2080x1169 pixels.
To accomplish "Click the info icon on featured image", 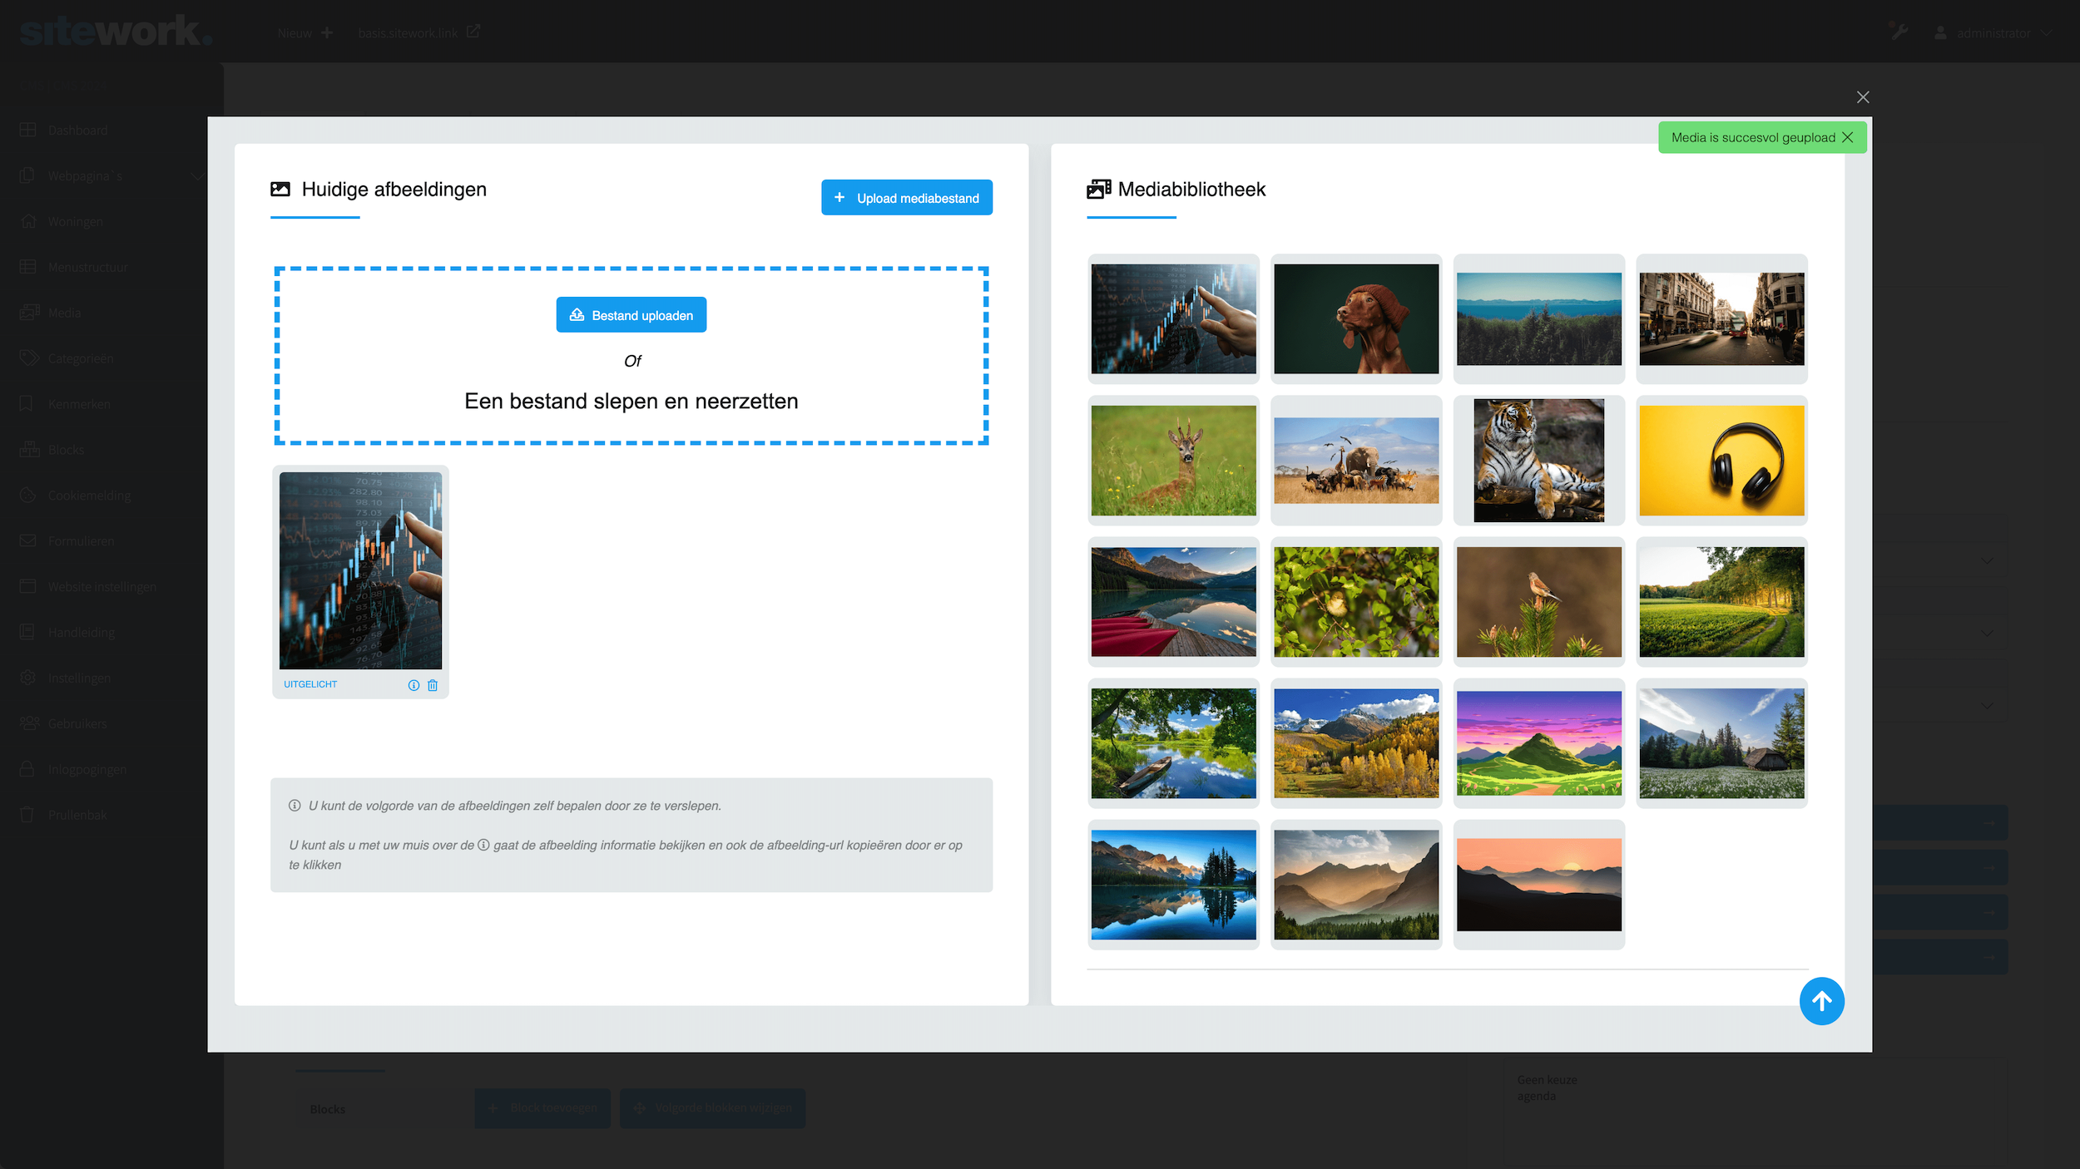I will tap(414, 685).
